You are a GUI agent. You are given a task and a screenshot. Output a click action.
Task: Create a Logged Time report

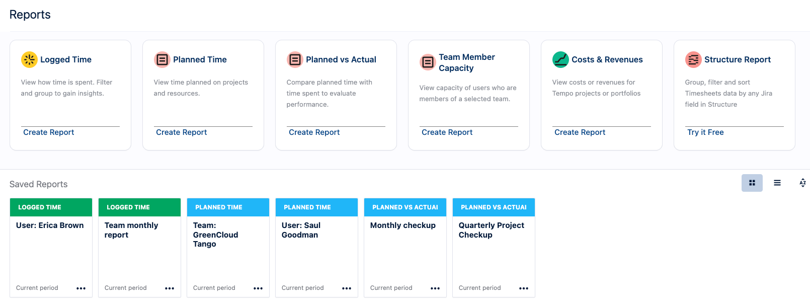point(49,132)
